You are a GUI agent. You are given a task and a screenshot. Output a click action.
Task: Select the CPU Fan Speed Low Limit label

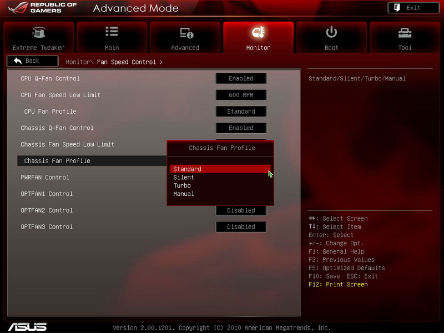coord(60,95)
